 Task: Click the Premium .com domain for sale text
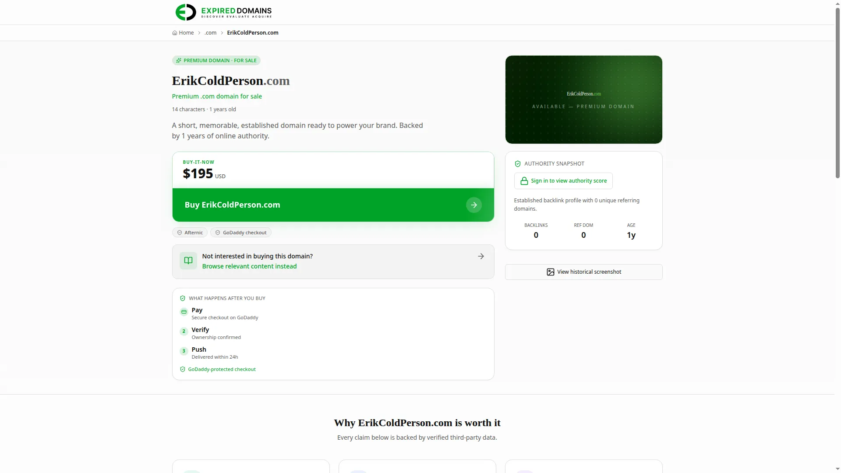[217, 96]
